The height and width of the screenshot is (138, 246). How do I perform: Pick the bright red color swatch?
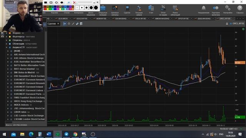click(45, 9)
